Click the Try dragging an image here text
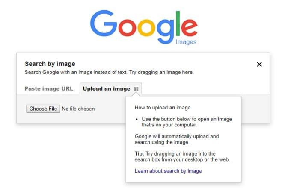Viewport: 288px width, 191px height. [161, 72]
